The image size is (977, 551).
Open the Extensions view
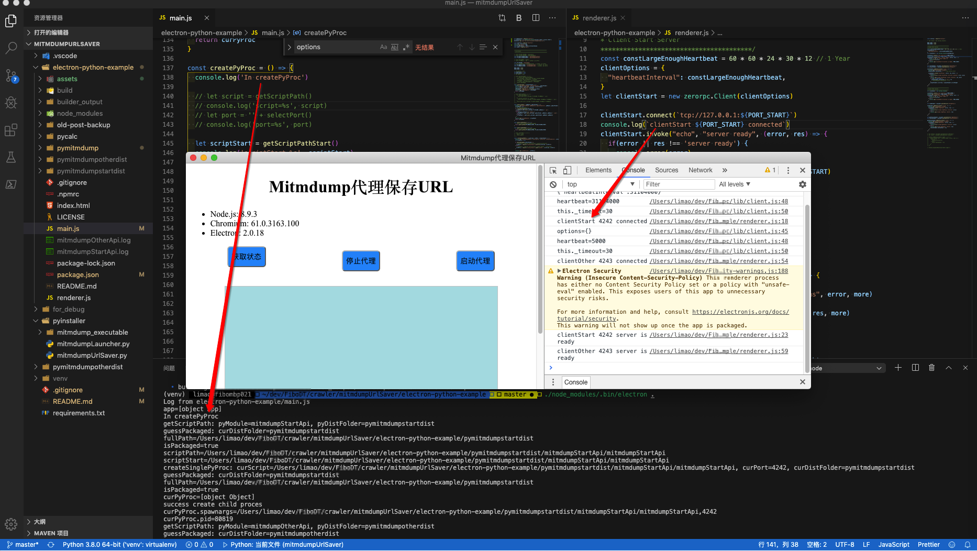pos(11,130)
